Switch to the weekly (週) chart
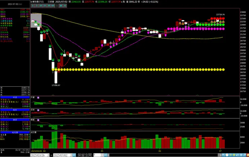Viewport: 249px width, 157px height. (x=61, y=6)
